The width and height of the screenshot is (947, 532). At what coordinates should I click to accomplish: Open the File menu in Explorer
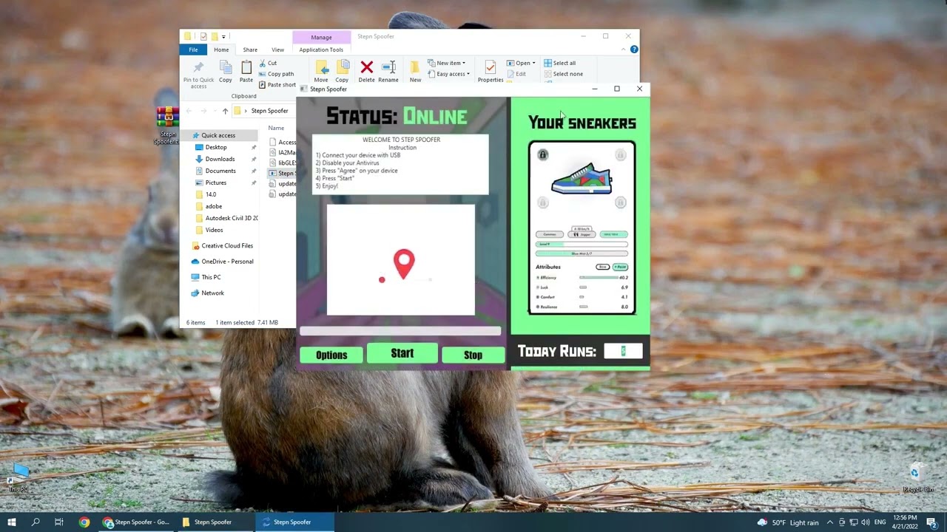[193, 50]
